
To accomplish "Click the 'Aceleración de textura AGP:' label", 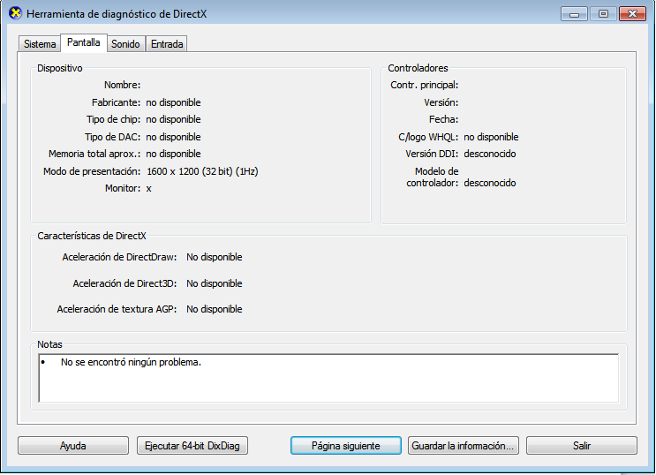I will coord(117,309).
